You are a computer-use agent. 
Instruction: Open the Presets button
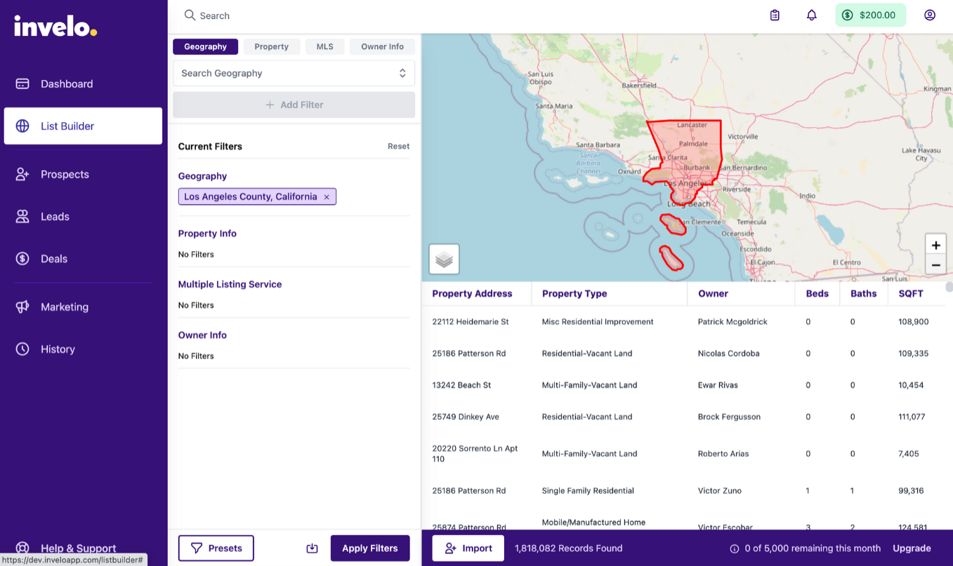216,548
